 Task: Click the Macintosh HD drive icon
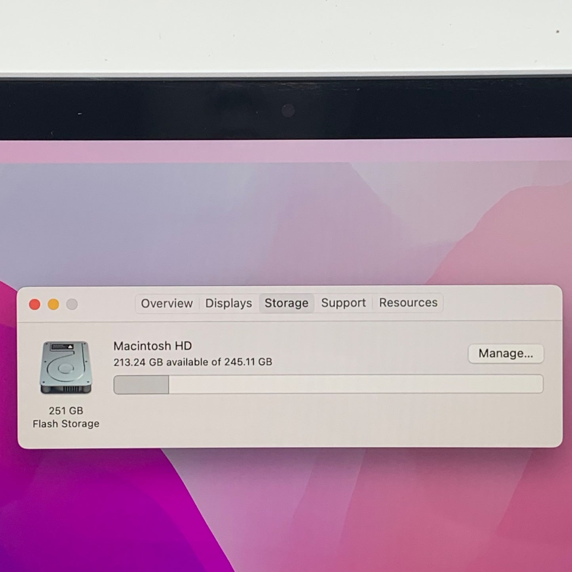tap(66, 368)
